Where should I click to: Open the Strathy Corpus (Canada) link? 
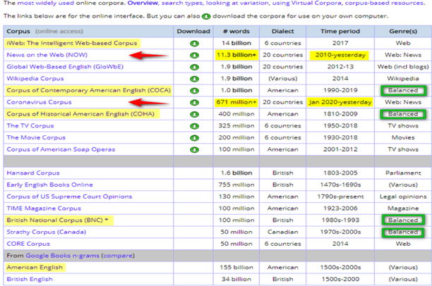pos(43,232)
